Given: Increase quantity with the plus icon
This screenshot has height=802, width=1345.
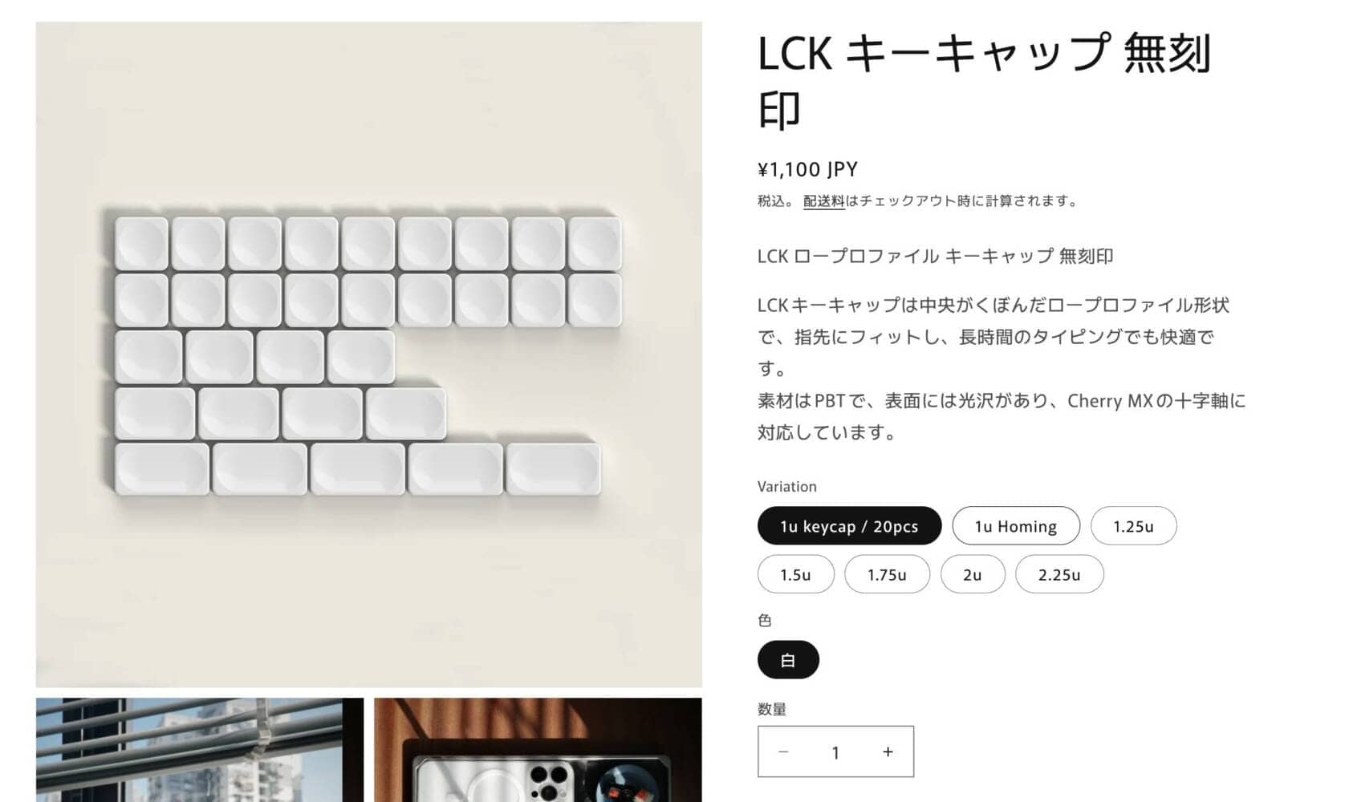Looking at the screenshot, I should (888, 751).
